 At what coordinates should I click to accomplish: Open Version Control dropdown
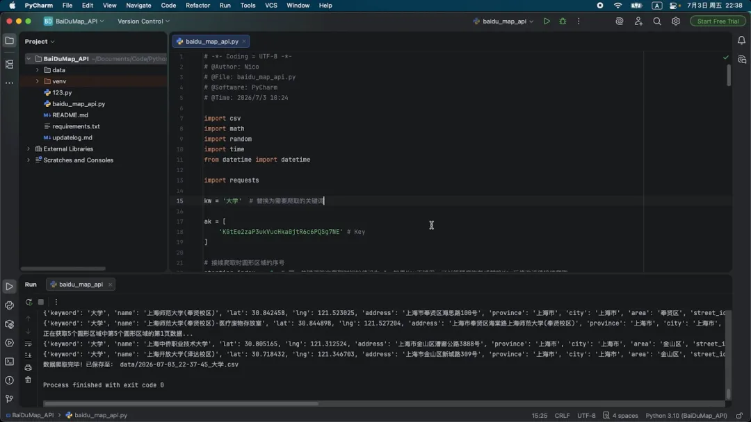click(x=143, y=21)
